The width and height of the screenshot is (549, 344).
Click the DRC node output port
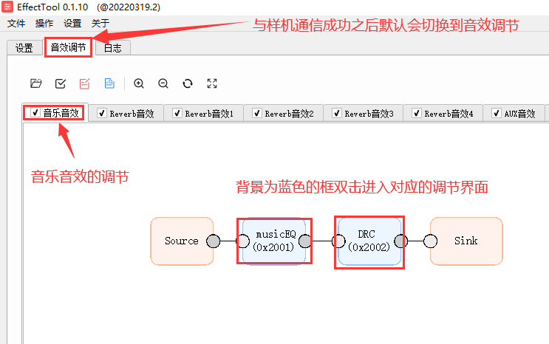[x=401, y=241]
